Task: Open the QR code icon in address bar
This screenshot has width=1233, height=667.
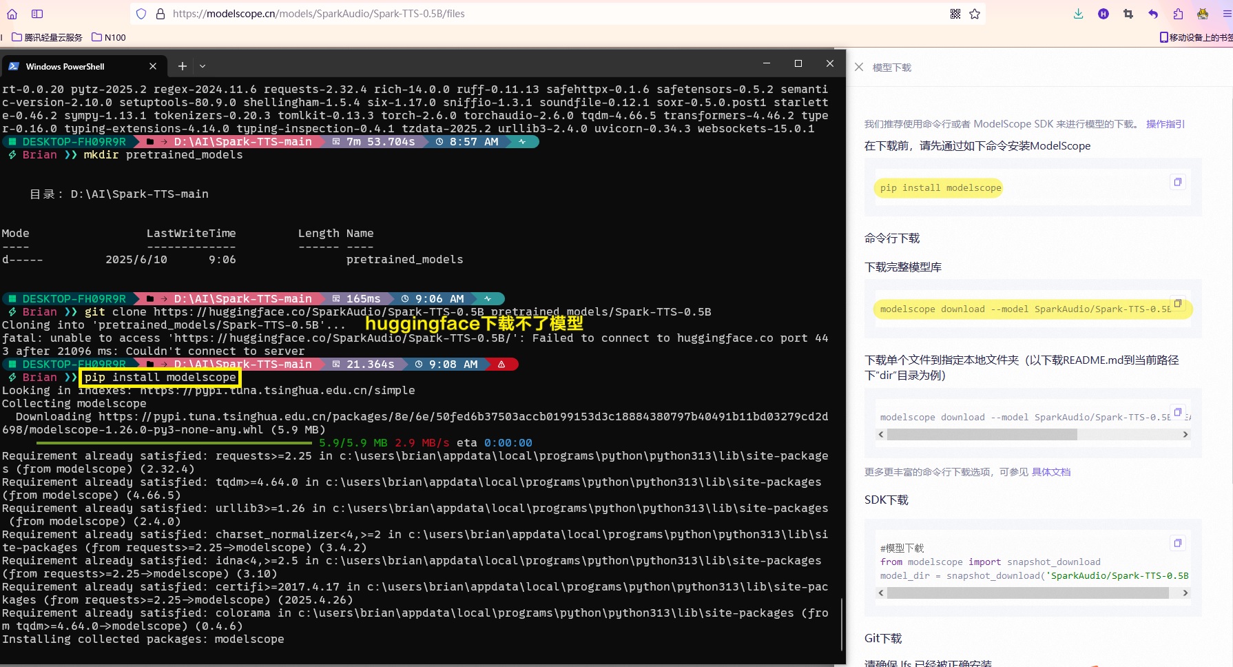Action: 955,14
